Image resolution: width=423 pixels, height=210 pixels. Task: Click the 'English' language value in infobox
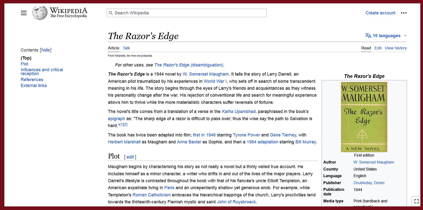pyautogui.click(x=360, y=176)
